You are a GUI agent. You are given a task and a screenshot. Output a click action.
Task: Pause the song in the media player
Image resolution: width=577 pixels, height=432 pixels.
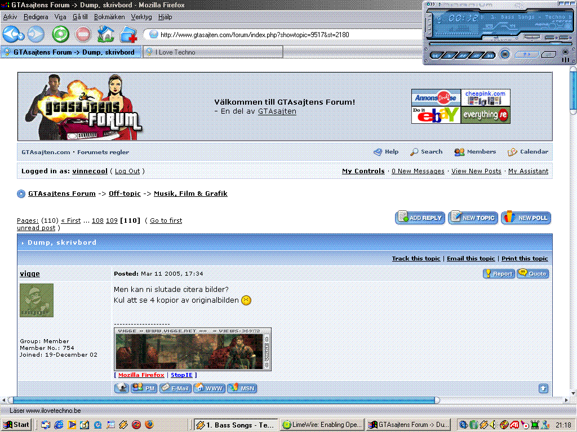pyautogui.click(x=463, y=56)
